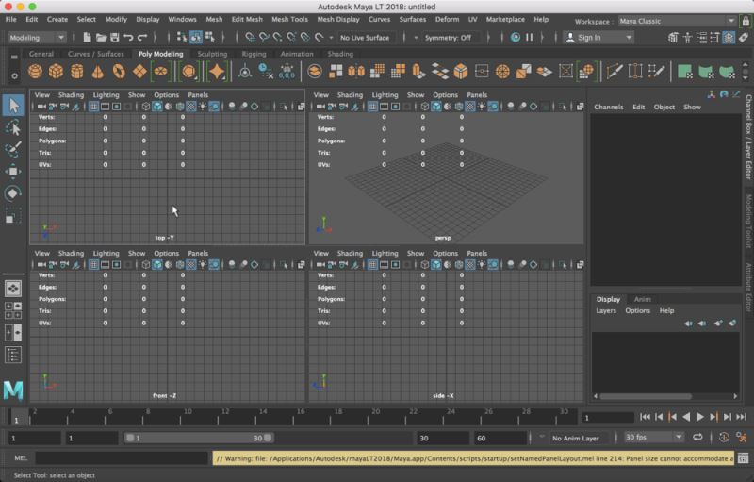Image resolution: width=754 pixels, height=482 pixels.
Task: Toggle construction history button
Action: coord(515,37)
